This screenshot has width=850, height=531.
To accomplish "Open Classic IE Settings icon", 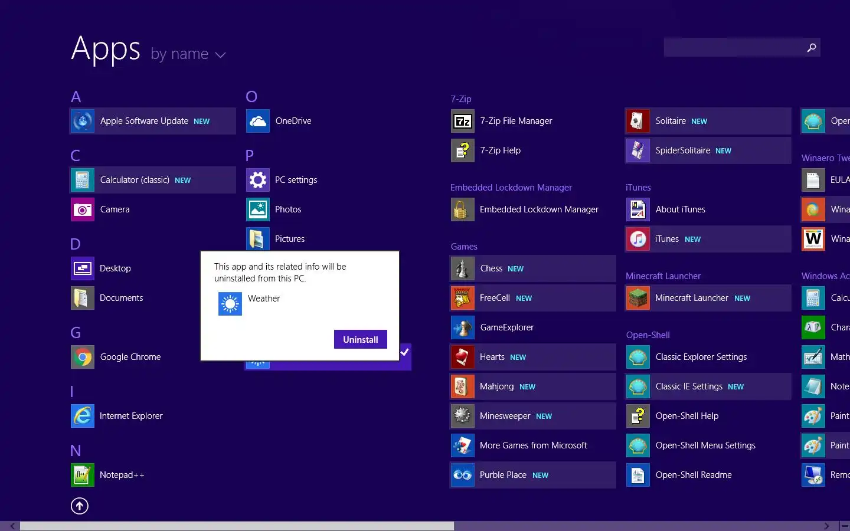I will point(638,386).
